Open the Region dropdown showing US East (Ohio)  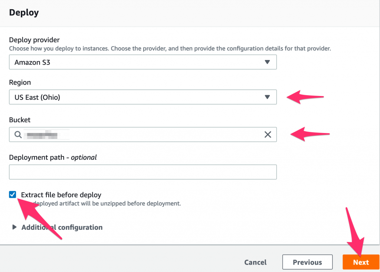click(x=143, y=97)
